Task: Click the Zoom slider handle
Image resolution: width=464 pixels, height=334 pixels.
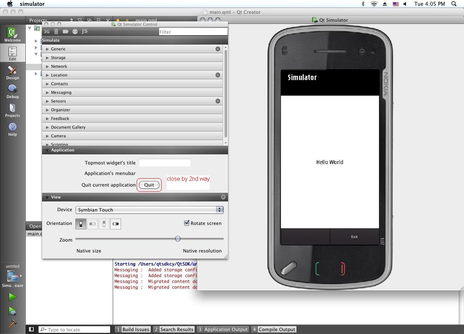Action: pos(178,239)
